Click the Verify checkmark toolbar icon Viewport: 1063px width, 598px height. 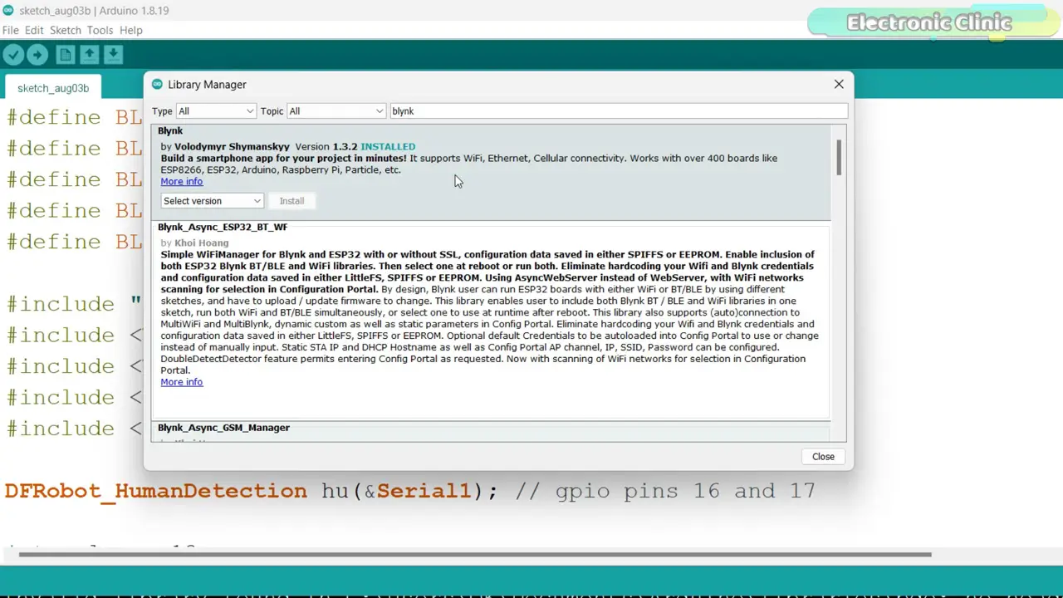[x=13, y=55]
